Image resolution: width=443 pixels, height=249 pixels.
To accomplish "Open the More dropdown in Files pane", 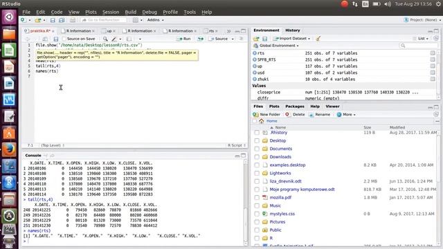I will tap(346, 114).
